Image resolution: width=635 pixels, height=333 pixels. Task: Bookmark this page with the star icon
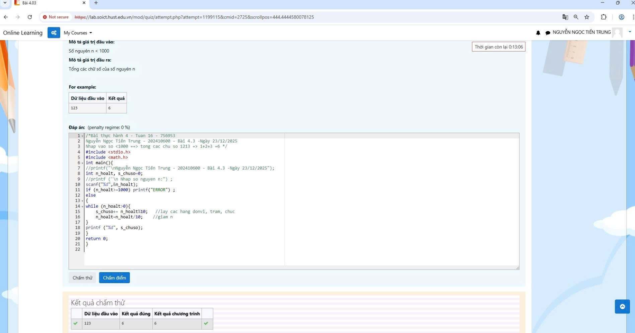[x=586, y=17]
